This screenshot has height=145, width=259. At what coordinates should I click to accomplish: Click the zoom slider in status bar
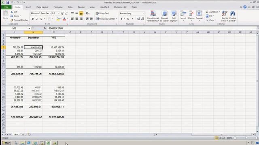click(x=246, y=138)
